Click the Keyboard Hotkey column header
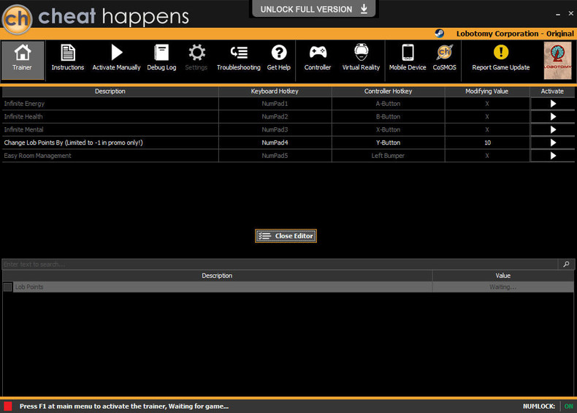Viewport: 577px width, 413px height. pos(275,91)
